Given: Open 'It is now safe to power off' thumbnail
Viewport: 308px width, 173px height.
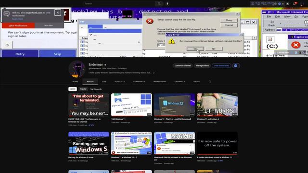Looking at the screenshot, I should point(217,143).
